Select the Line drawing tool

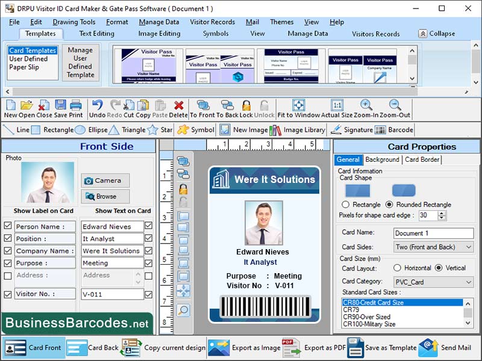tap(16, 130)
